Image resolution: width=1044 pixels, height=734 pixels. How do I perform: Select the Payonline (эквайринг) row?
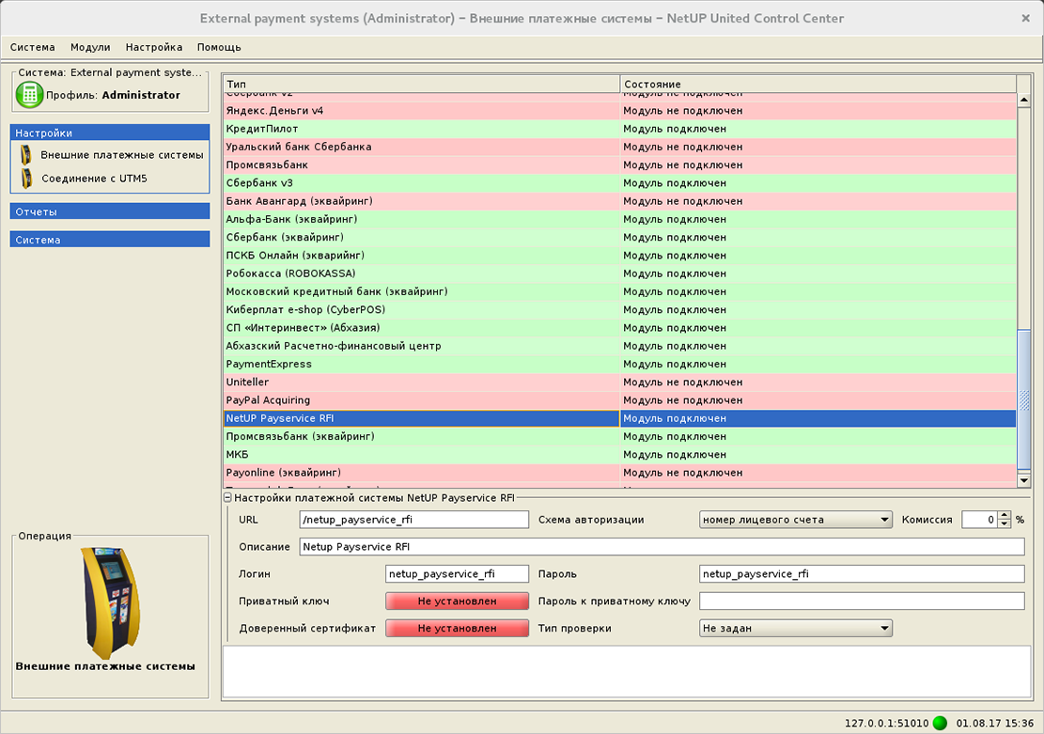620,473
